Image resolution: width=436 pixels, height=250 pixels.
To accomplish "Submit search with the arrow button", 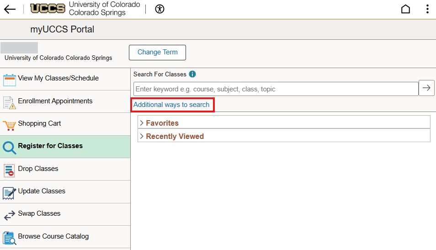I will pos(426,88).
